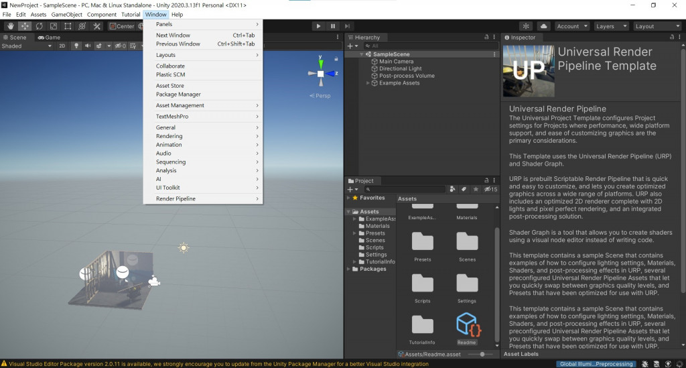This screenshot has width=686, height=368.
Task: Click the Project search field
Action: [x=405, y=189]
